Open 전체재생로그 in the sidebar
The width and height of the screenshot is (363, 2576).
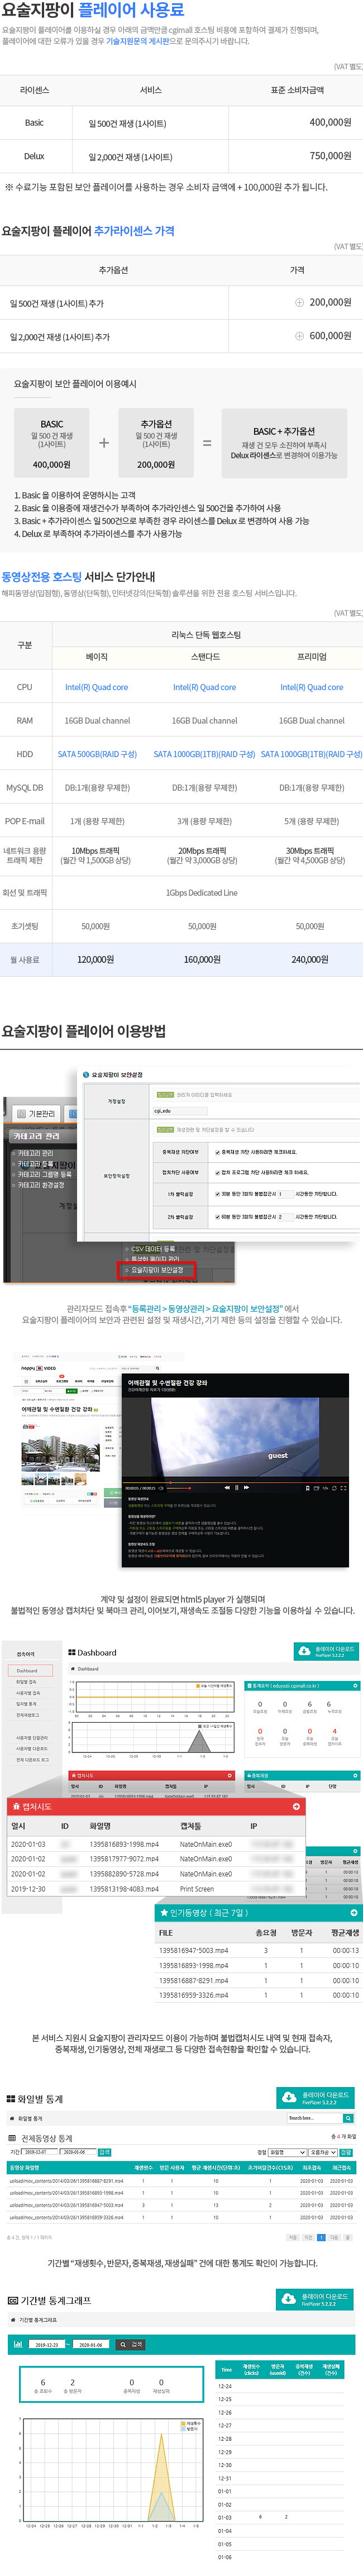[28, 1715]
